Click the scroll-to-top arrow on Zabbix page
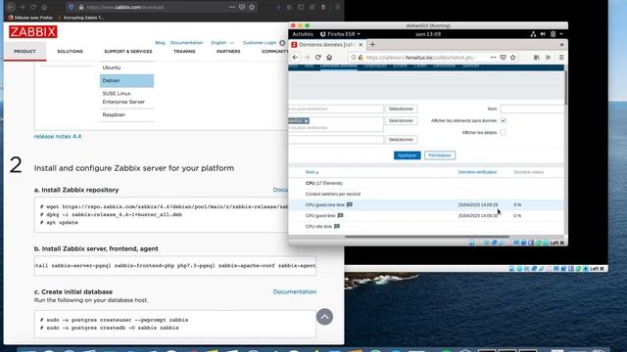The image size is (627, 352). pos(324,317)
